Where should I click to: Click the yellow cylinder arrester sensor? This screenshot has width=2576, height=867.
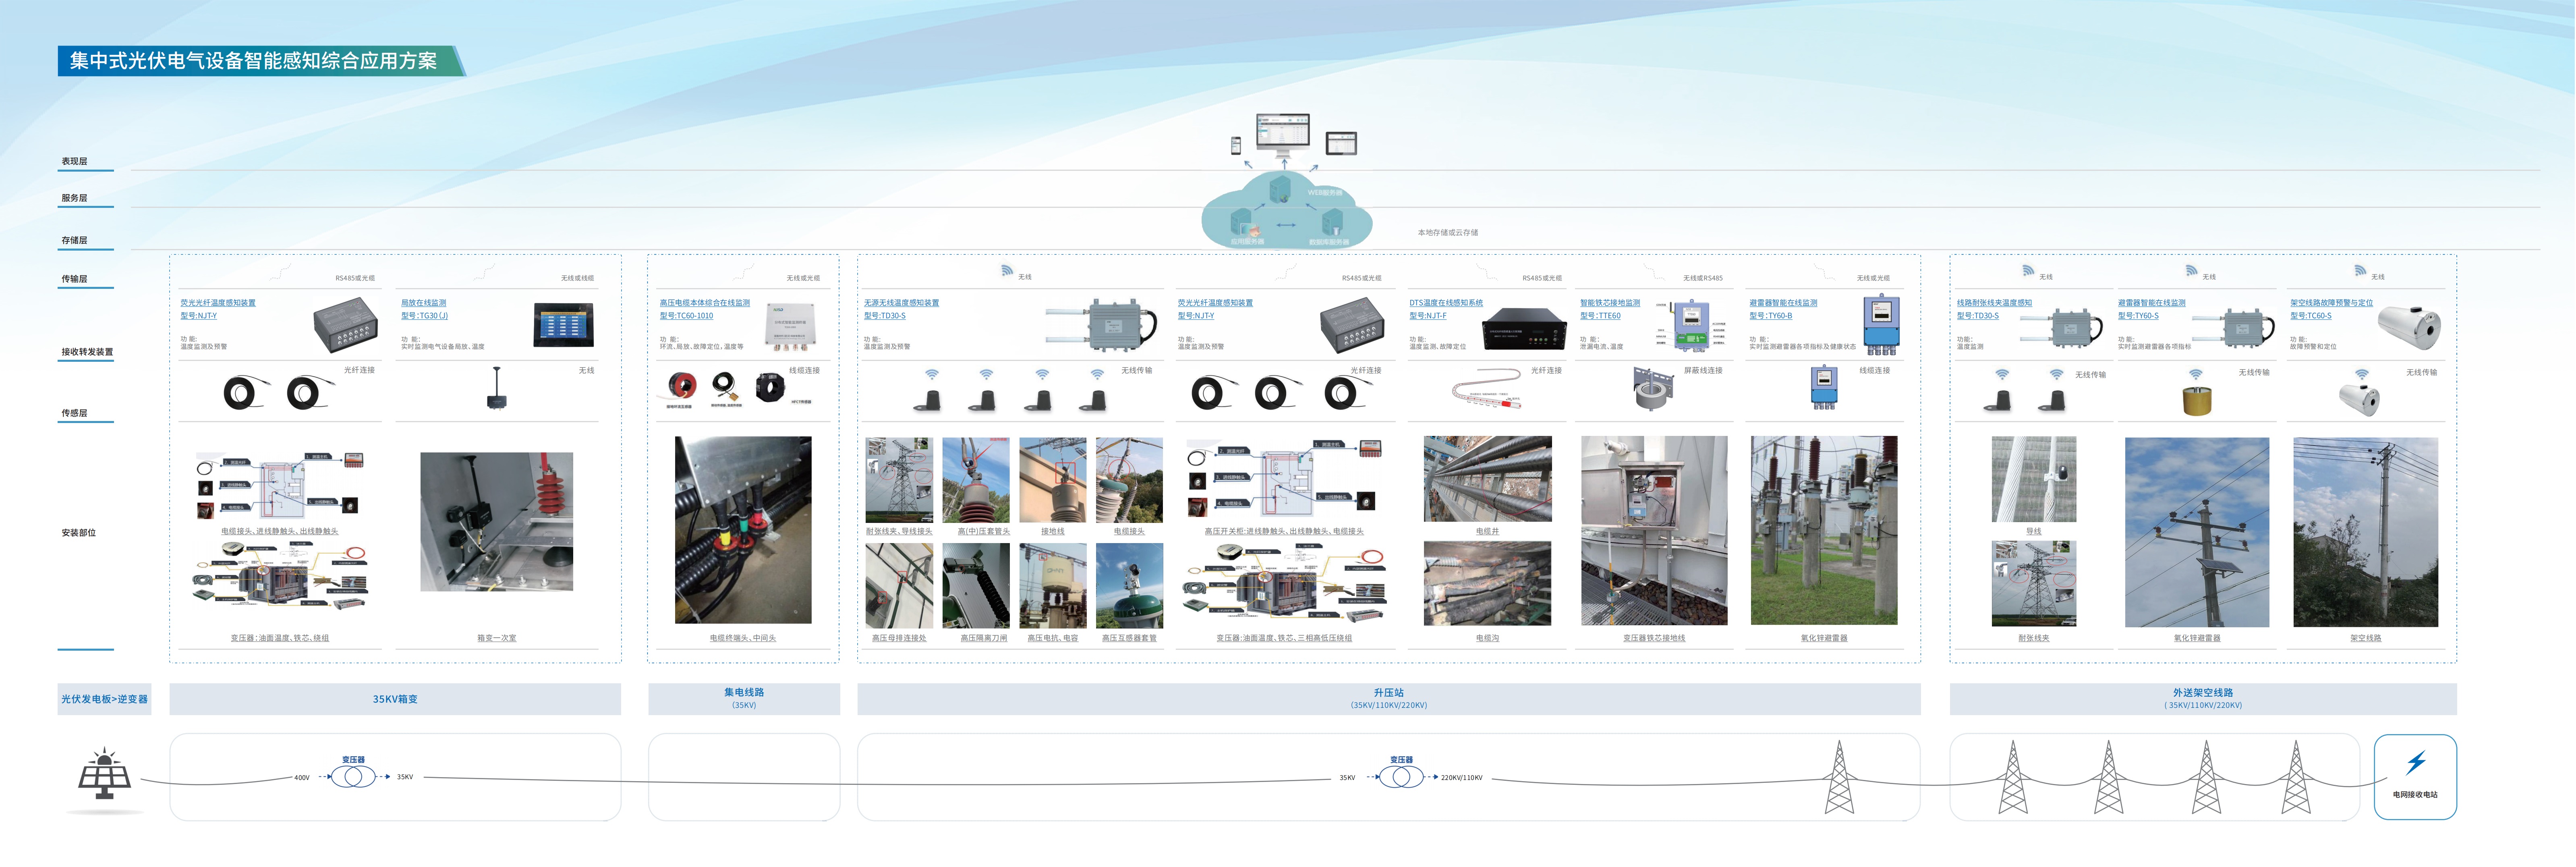click(2196, 400)
